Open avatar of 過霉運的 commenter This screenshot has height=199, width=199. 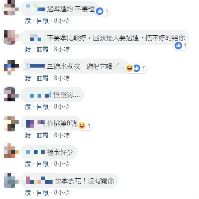click(9, 8)
